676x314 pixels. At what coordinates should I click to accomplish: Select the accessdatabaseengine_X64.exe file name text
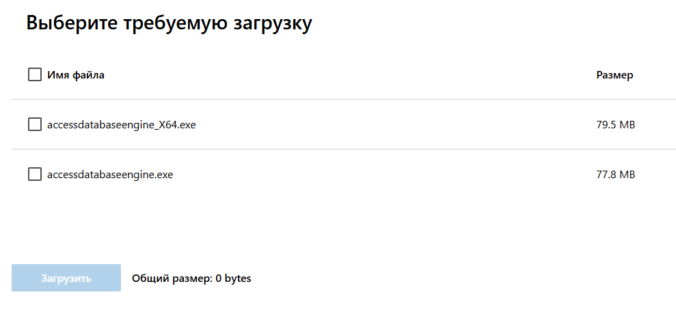click(122, 125)
